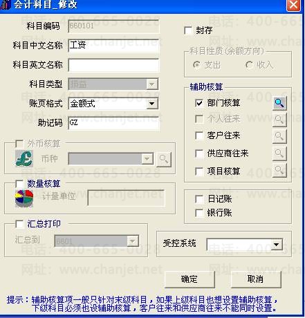Uncheck the 部门核算 checkbox

tap(199, 103)
